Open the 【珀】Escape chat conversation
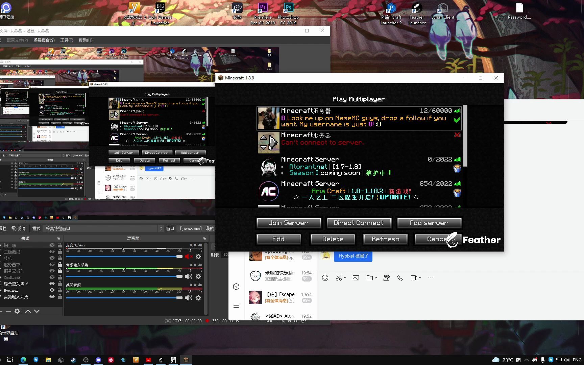 (281, 297)
